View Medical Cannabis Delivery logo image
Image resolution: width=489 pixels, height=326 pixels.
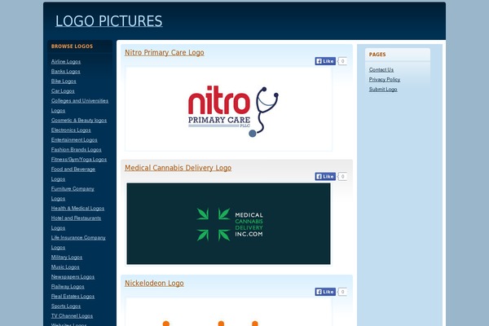228,223
